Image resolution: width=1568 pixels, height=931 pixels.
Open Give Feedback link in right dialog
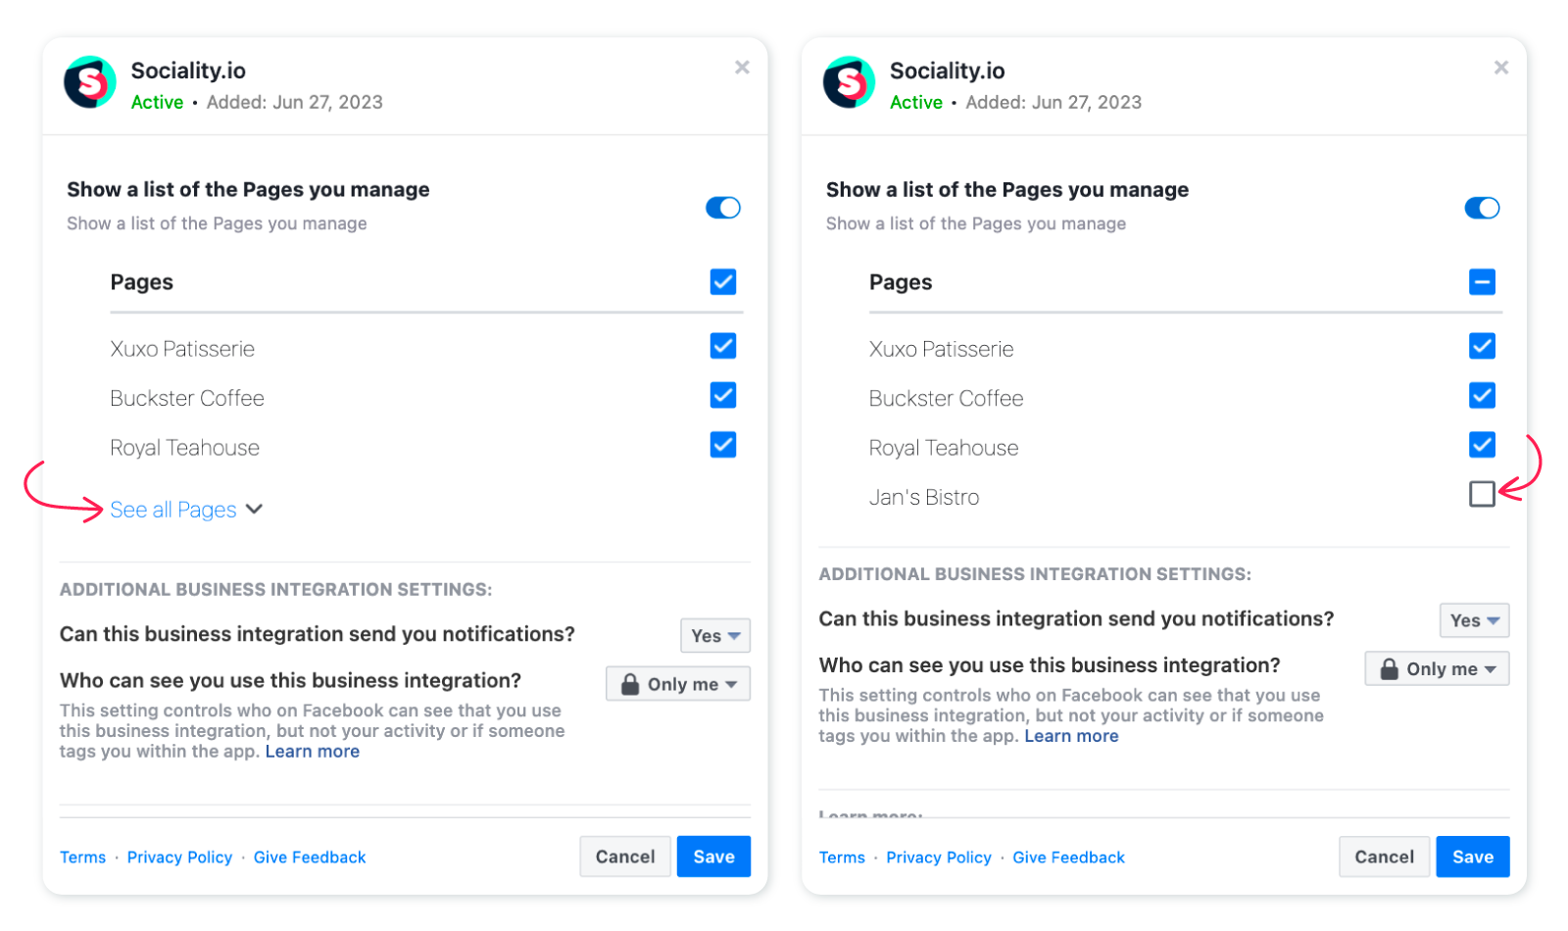coord(1069,857)
